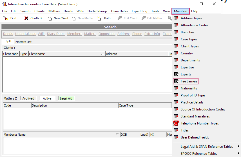The width and height of the screenshot is (241, 157).
Task: Click the Client Types table icon
Action: click(176, 46)
